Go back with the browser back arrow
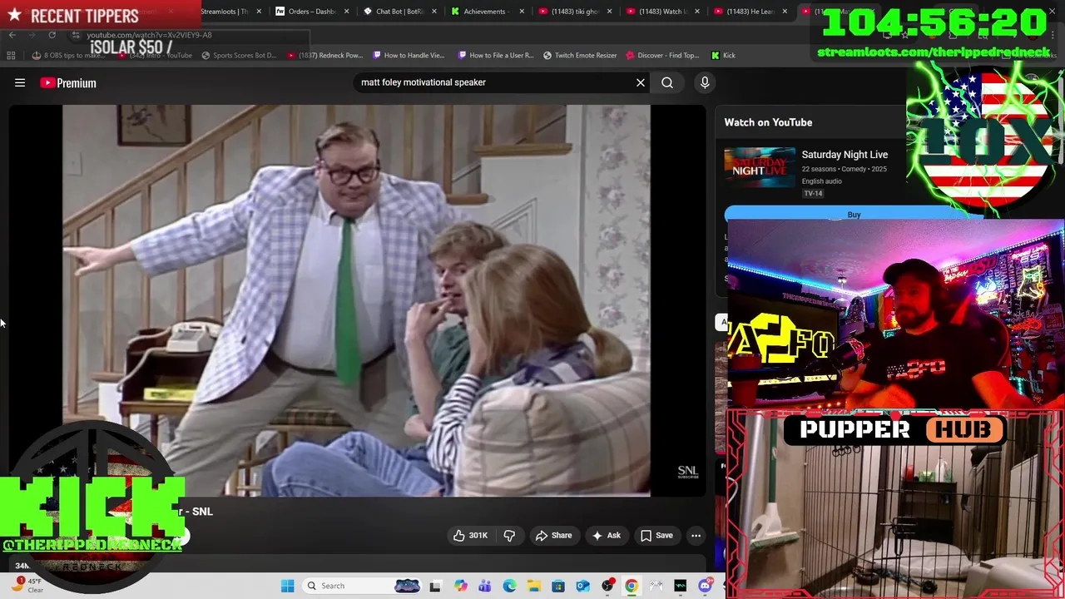 pyautogui.click(x=12, y=35)
